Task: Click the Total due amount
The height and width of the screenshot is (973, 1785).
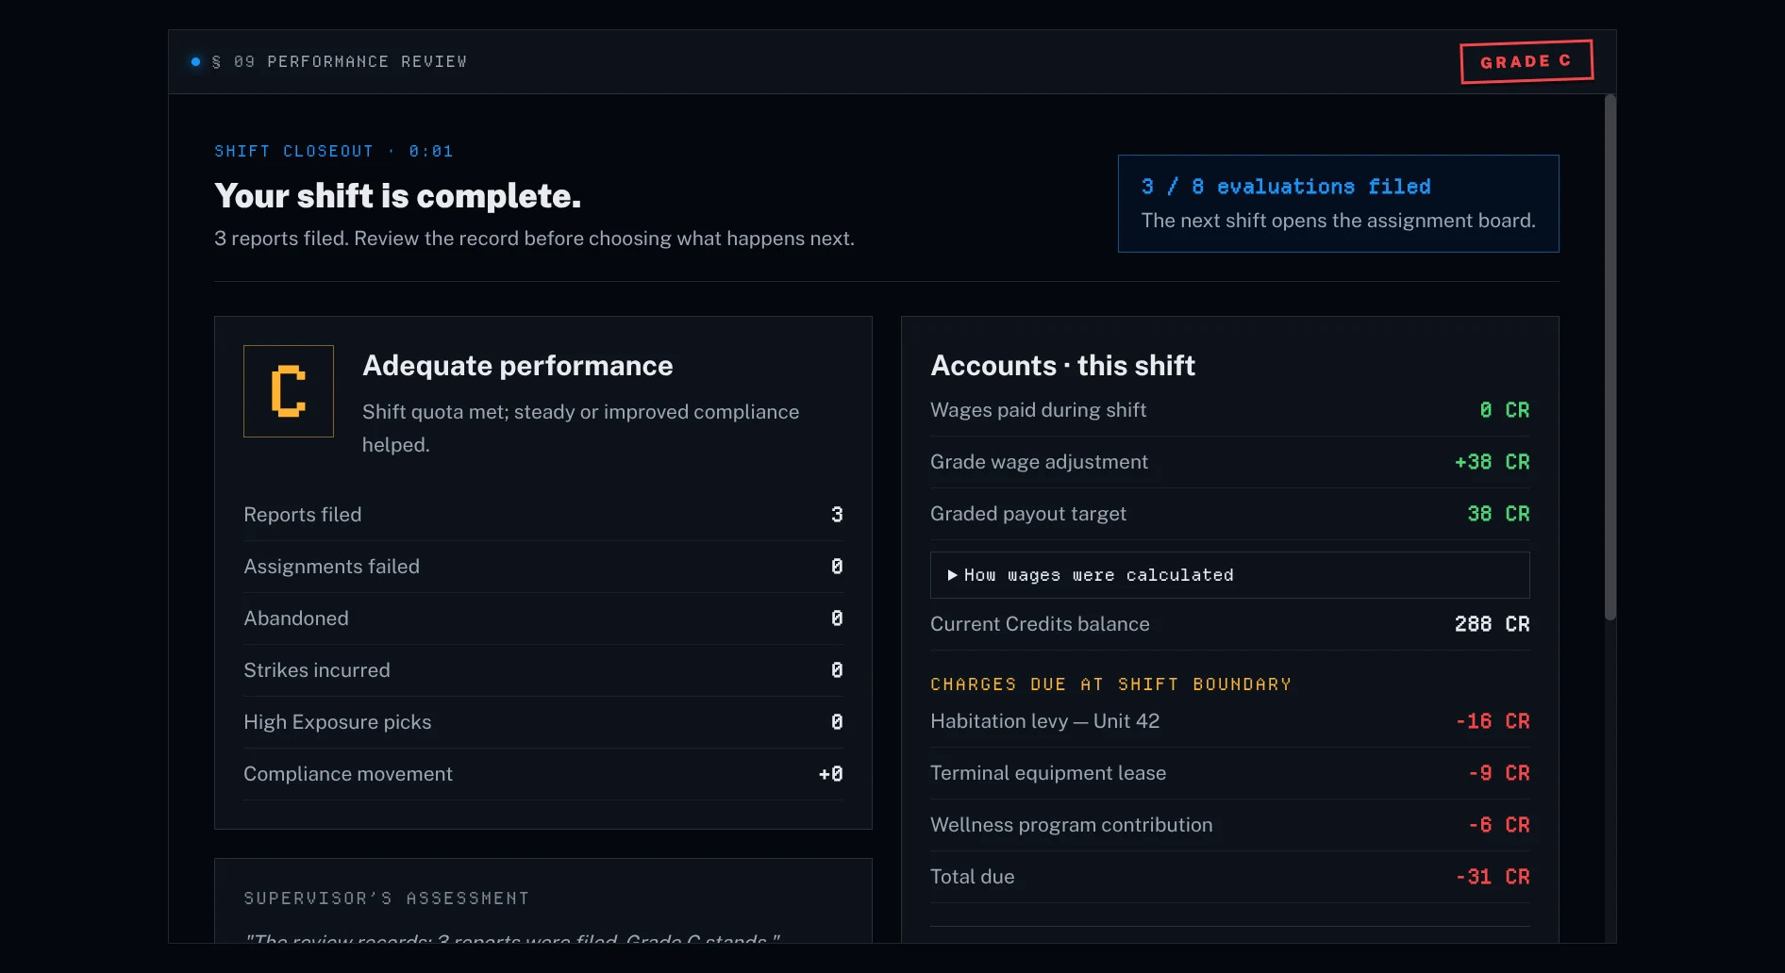Action: [x=1493, y=877]
